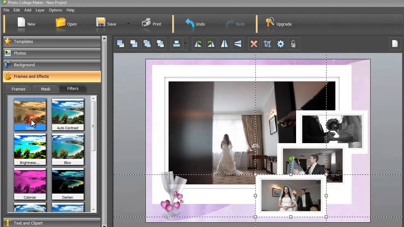Image resolution: width=404 pixels, height=227 pixels.
Task: Delete the selected object with red X
Action: [254, 44]
